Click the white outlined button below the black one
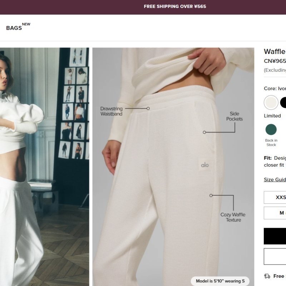The height and width of the screenshot is (286, 286). [275, 256]
